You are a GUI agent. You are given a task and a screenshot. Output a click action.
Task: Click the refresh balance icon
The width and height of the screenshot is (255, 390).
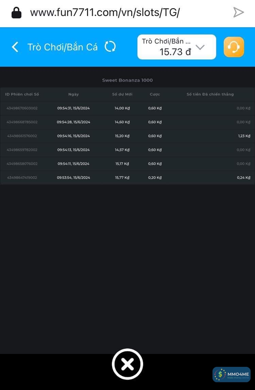tap(110, 47)
